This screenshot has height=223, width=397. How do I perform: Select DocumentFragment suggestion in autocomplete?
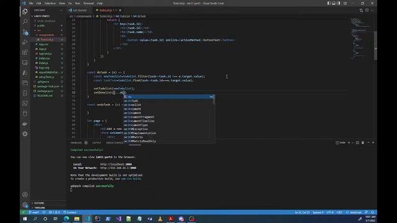[x=169, y=117]
